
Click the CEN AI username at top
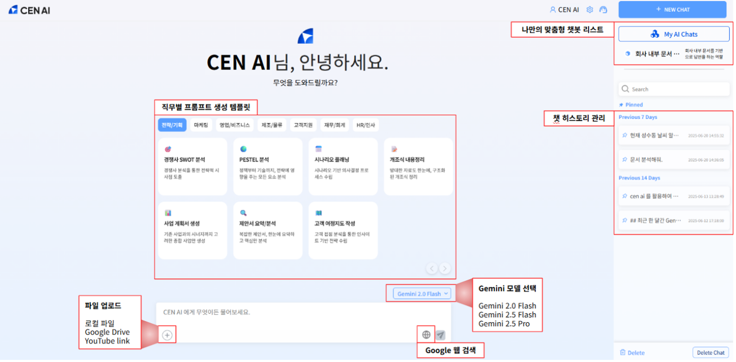[x=568, y=10]
